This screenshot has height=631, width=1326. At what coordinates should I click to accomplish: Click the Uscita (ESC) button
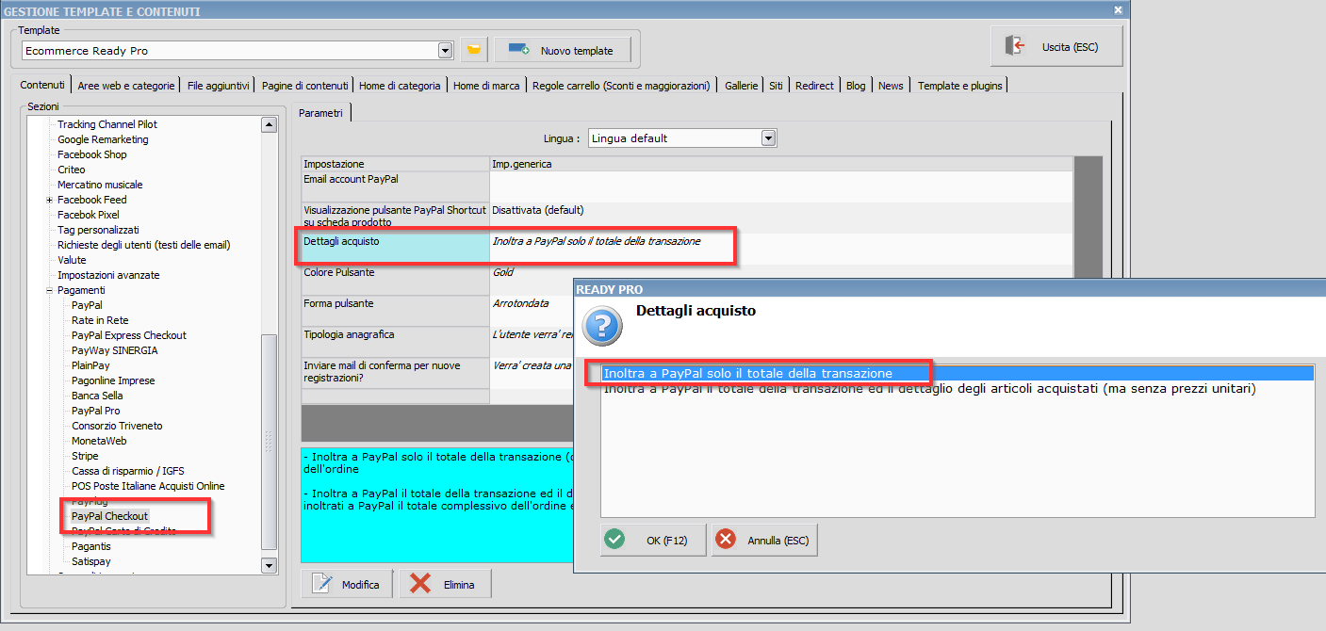pyautogui.click(x=1056, y=46)
